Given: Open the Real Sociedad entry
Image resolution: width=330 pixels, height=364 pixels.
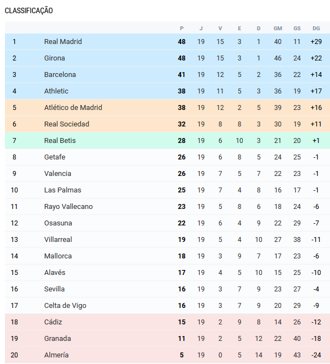Looking at the screenshot, I should [67, 124].
